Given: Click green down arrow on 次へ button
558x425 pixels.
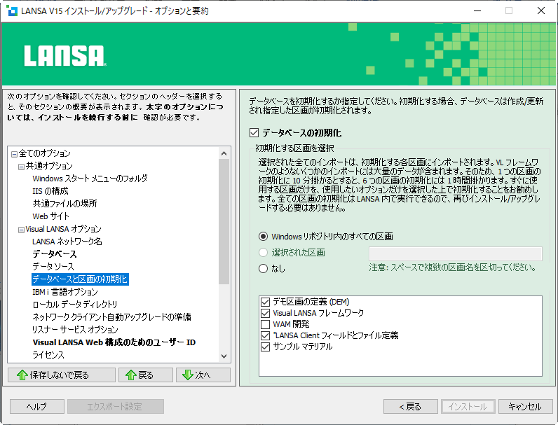Looking at the screenshot, I should click(x=188, y=375).
